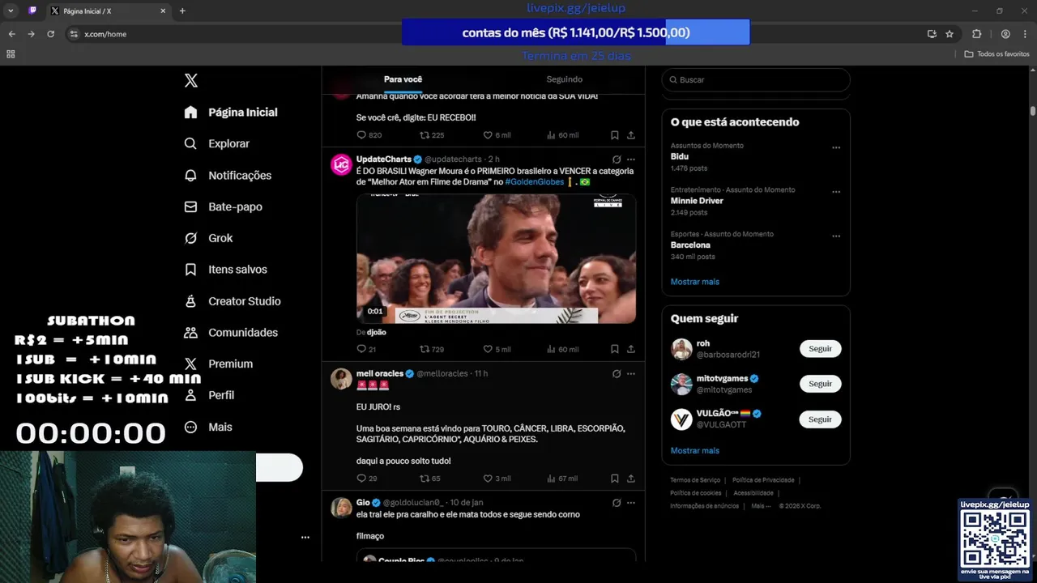This screenshot has width=1037, height=583.
Task: Open options for Bidu trend
Action: [836, 148]
